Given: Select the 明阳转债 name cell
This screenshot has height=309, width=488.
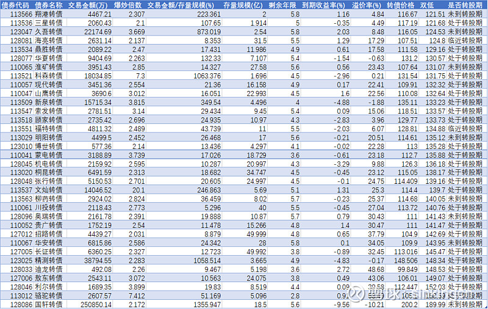Looking at the screenshot, I should (x=48, y=137).
